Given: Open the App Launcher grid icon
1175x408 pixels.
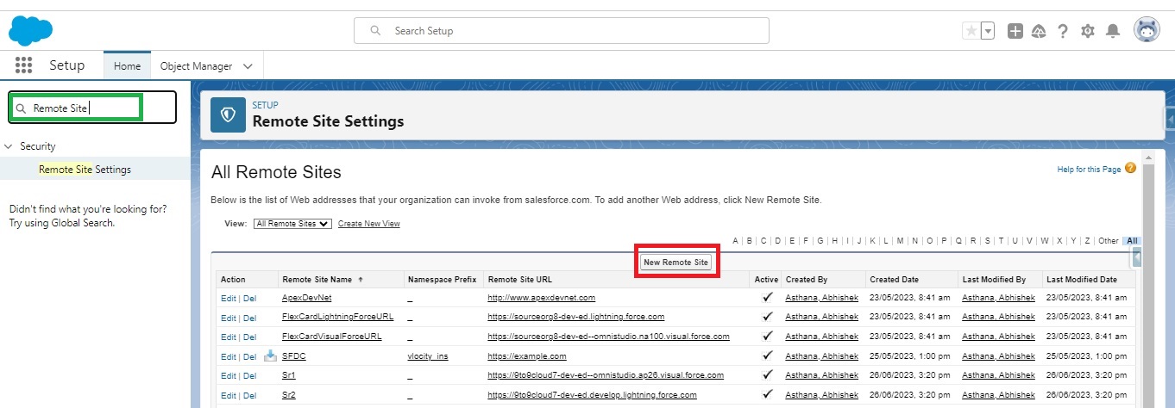Looking at the screenshot, I should 23,65.
